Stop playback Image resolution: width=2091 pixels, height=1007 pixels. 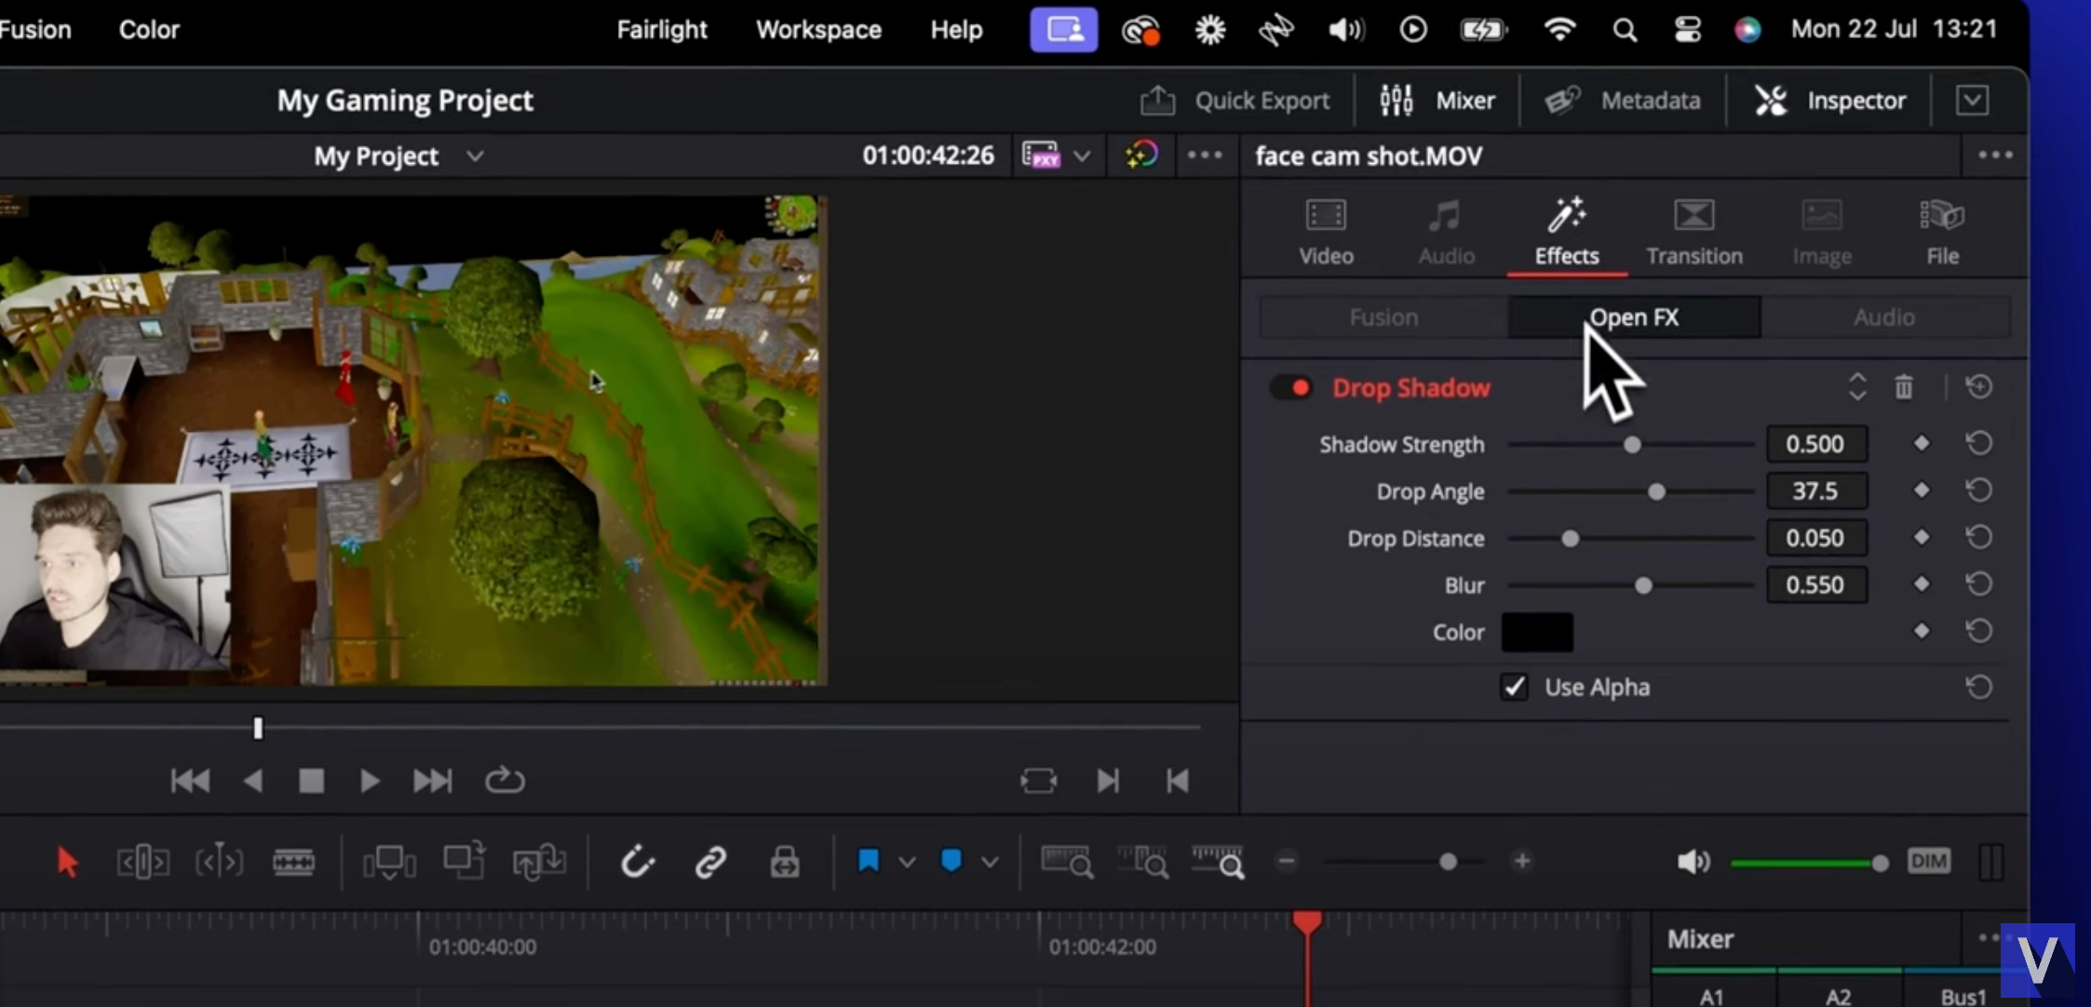[311, 781]
